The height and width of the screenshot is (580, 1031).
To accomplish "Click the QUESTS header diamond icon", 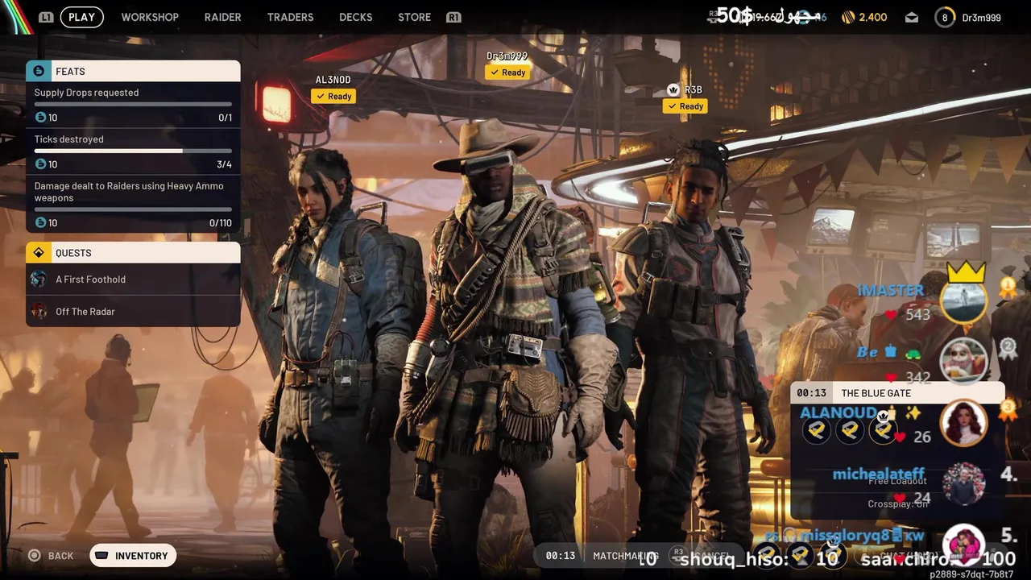I will pos(39,253).
